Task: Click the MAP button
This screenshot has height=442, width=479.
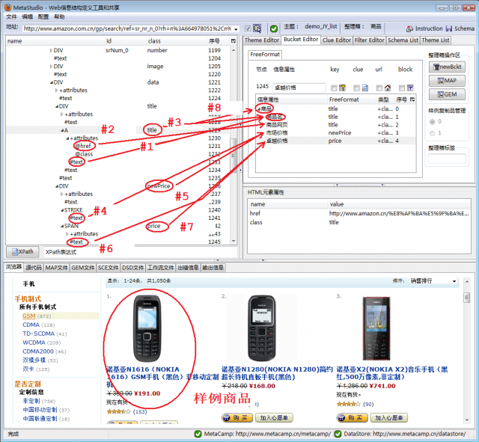Action: 447,81
